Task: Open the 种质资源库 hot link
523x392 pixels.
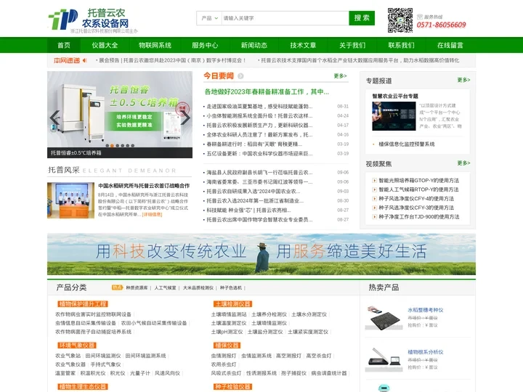Action: [x=137, y=287]
